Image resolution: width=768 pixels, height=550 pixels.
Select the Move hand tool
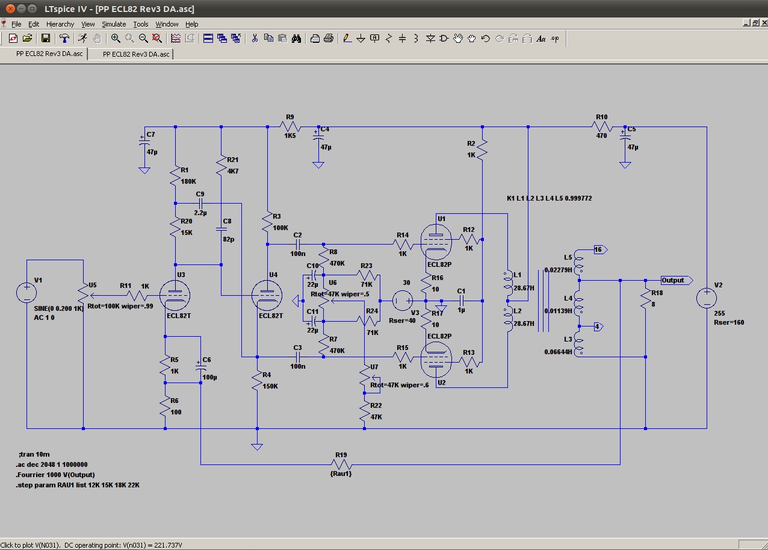pyautogui.click(x=458, y=39)
